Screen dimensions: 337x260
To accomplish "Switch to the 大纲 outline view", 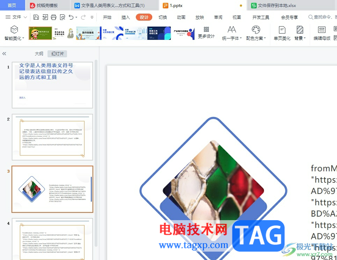I will coord(39,54).
